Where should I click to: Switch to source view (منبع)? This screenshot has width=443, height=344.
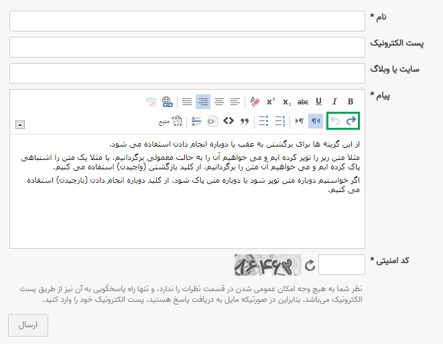[170, 121]
